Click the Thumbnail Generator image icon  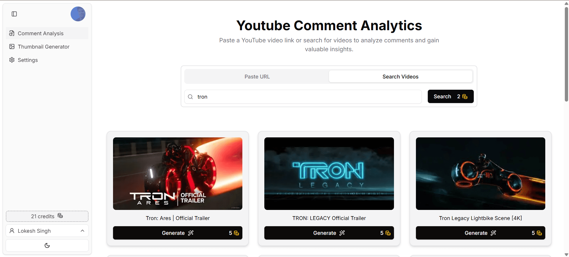click(12, 46)
